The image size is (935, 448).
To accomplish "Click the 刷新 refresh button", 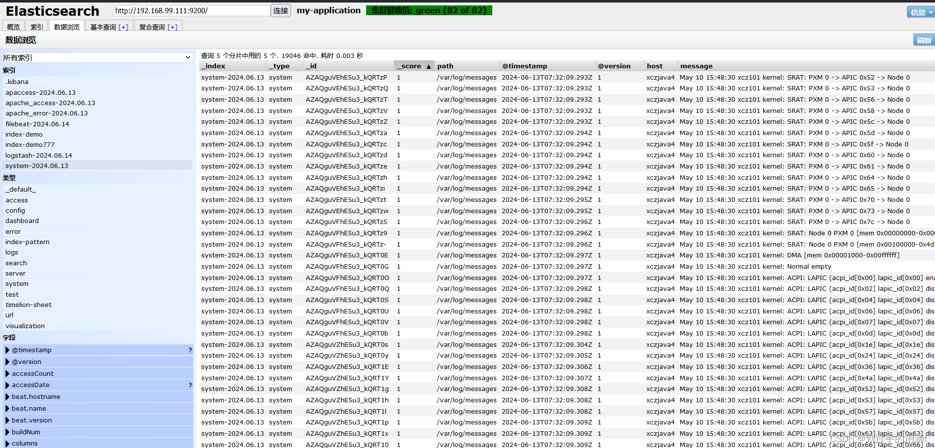I will click(924, 40).
